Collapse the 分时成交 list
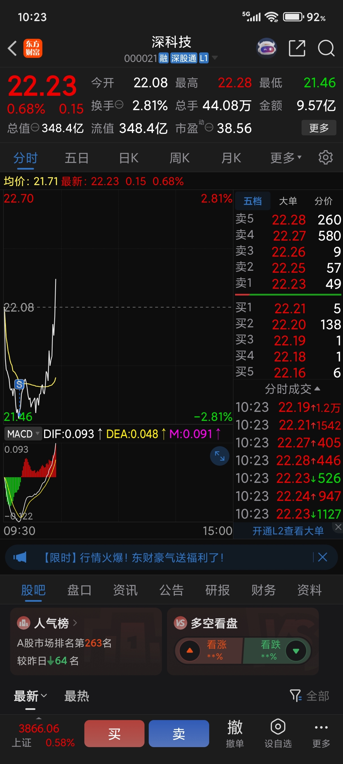 click(292, 388)
